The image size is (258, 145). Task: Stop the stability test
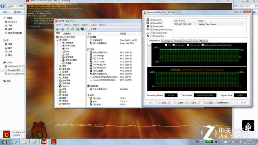164,103
